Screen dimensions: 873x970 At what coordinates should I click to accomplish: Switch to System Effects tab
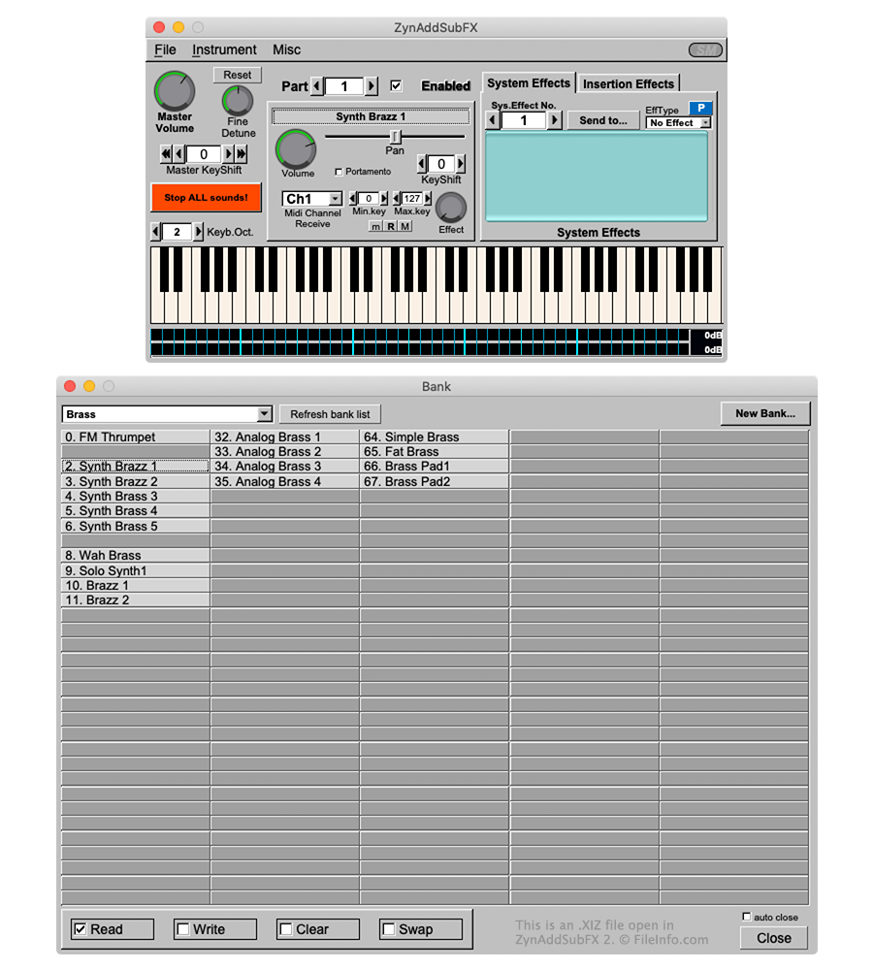(529, 82)
